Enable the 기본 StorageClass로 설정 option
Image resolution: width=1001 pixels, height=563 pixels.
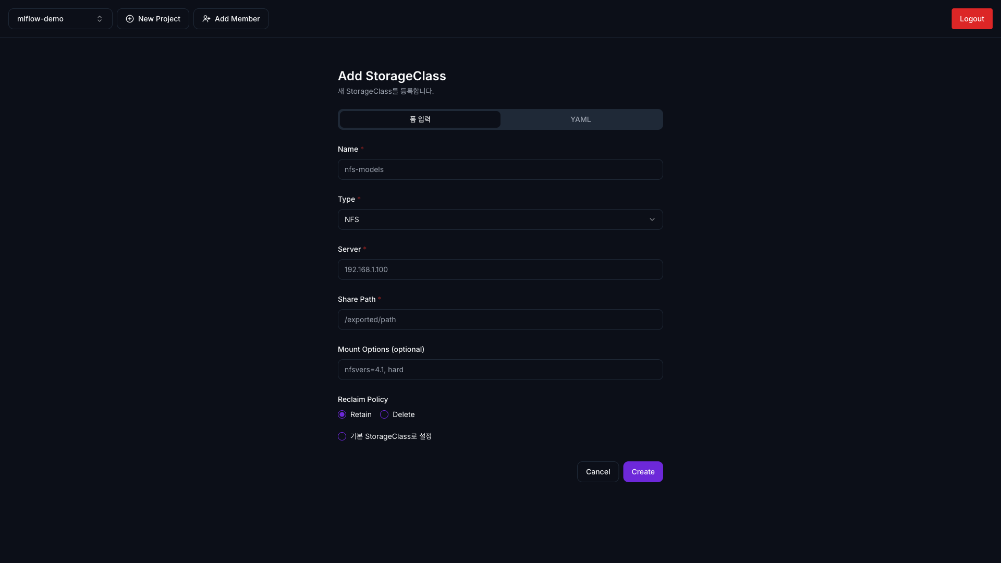(x=342, y=436)
